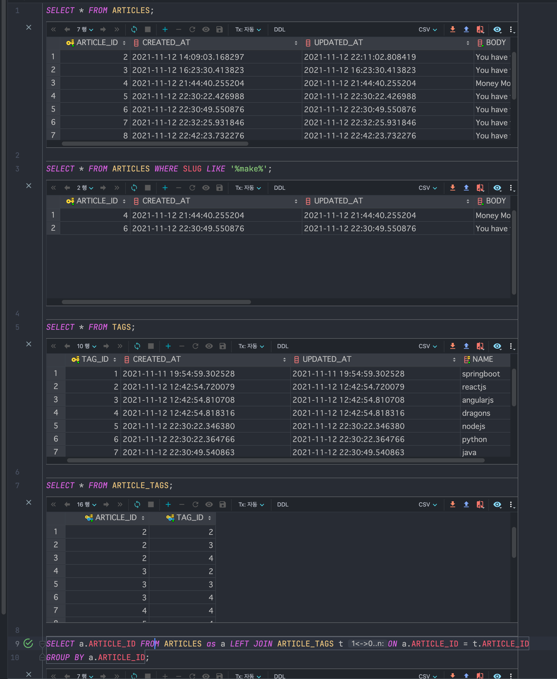557x679 pixels.
Task: Click the NAME column header in TAGS grid
Action: (x=482, y=359)
